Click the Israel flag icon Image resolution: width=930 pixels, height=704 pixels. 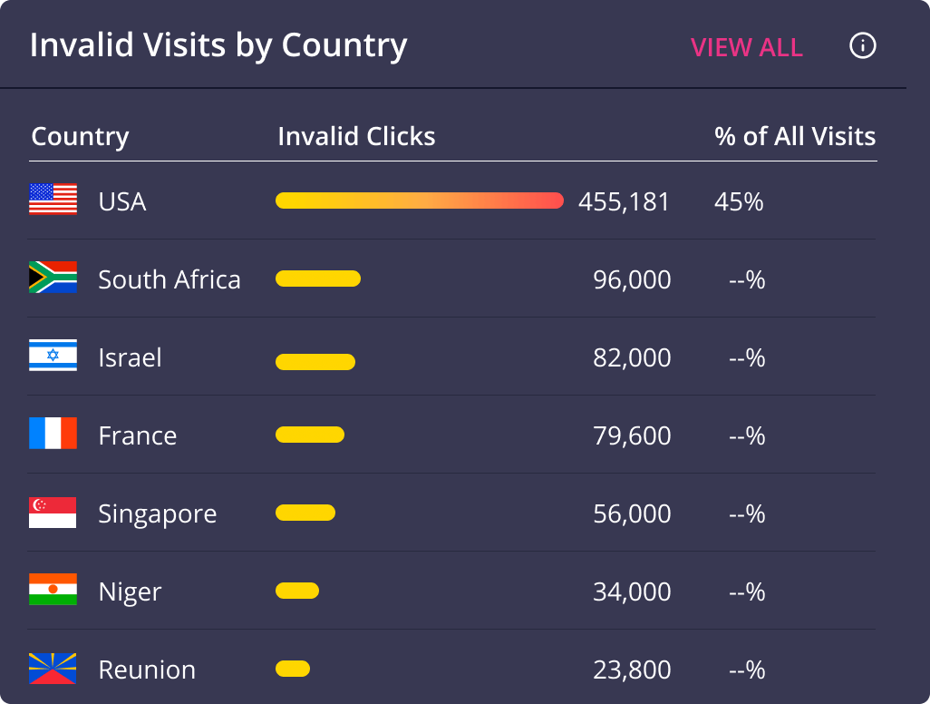[53, 355]
